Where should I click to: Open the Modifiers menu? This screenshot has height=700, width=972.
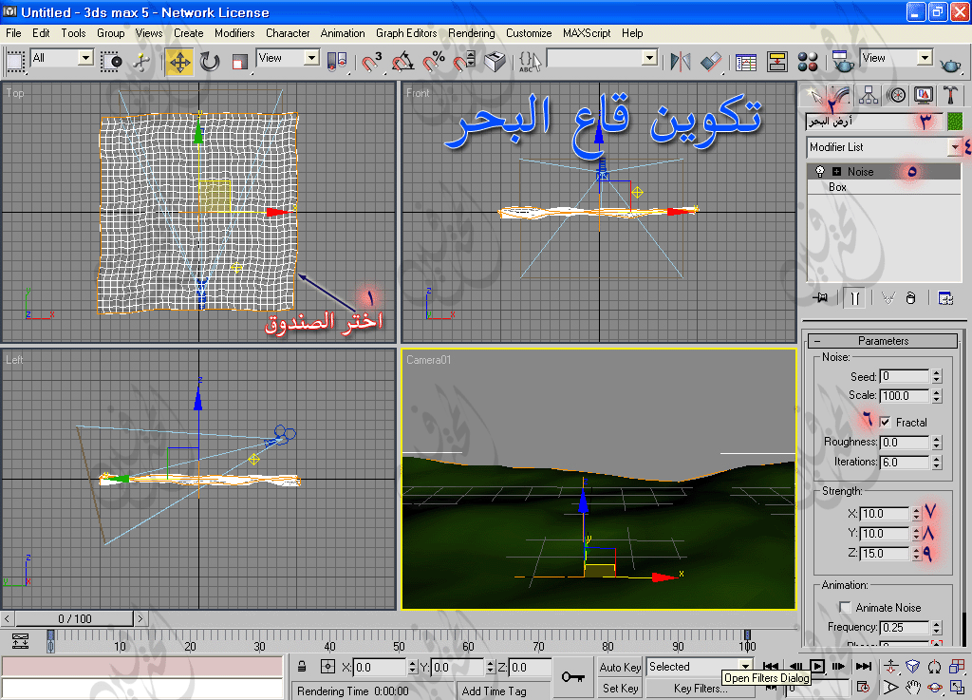click(234, 33)
